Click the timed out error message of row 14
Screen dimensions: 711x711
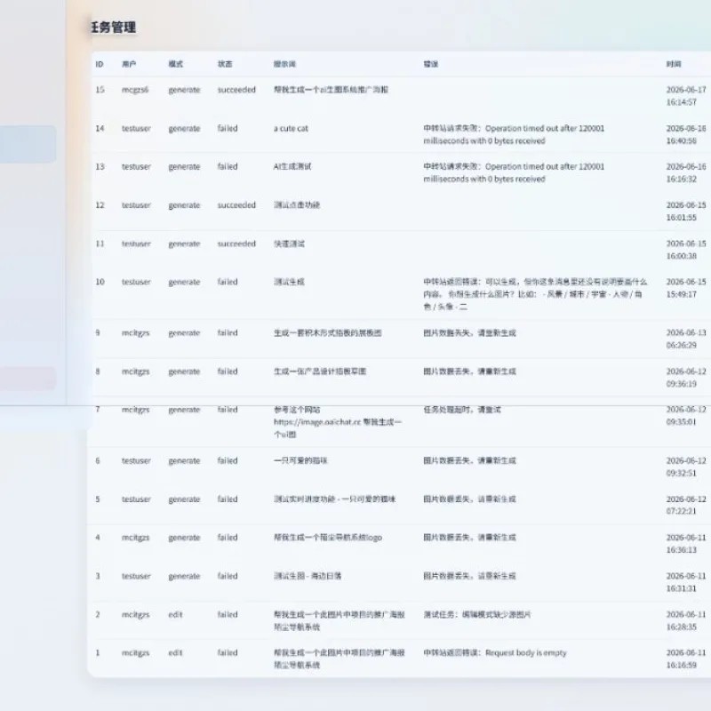coord(514,135)
